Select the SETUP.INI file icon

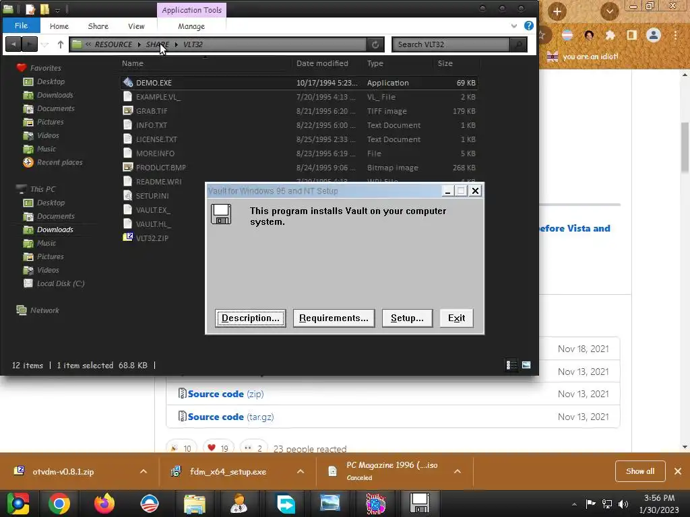(x=127, y=195)
